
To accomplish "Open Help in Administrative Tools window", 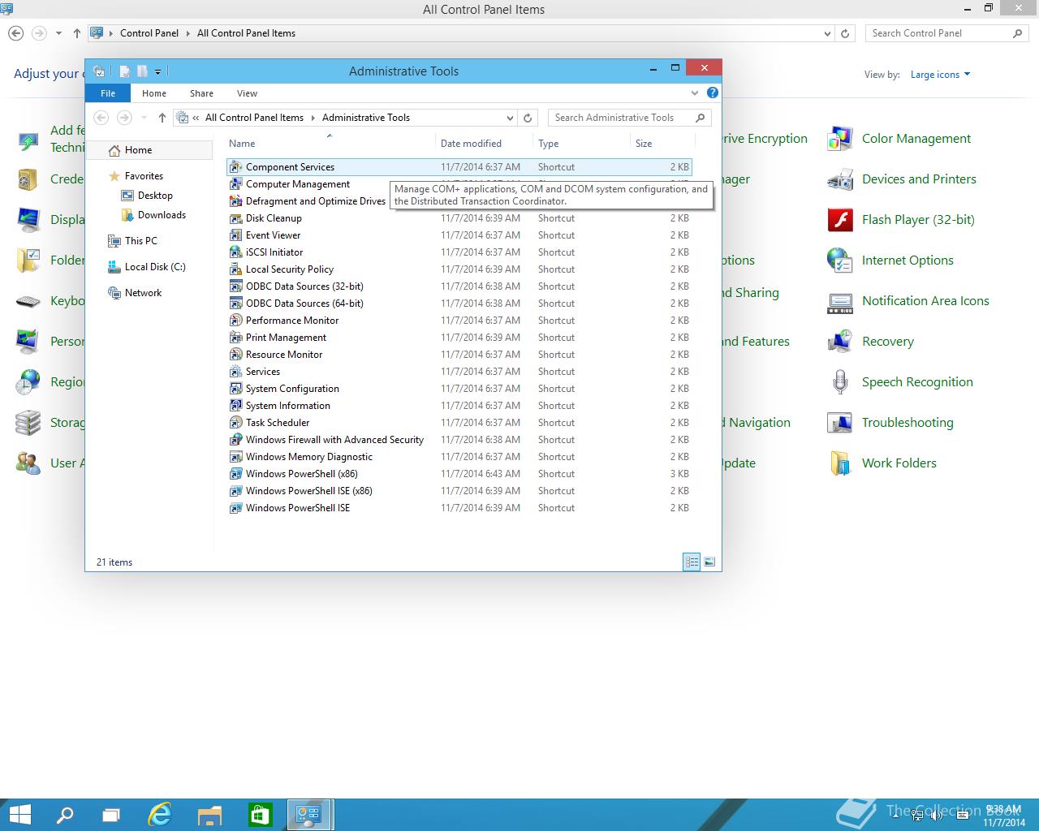I will pyautogui.click(x=712, y=93).
